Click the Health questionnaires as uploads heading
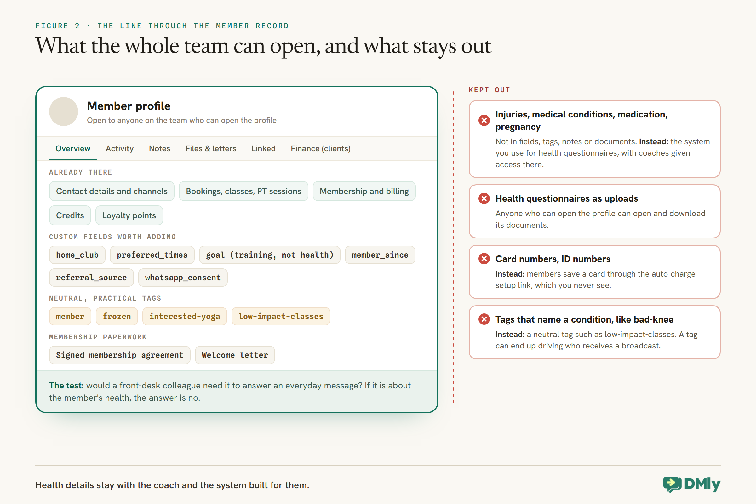The height and width of the screenshot is (504, 756). [x=567, y=199]
